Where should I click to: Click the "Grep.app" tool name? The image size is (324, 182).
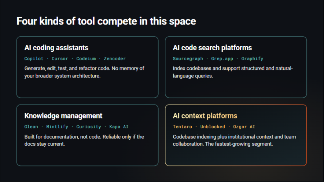pos(222,59)
